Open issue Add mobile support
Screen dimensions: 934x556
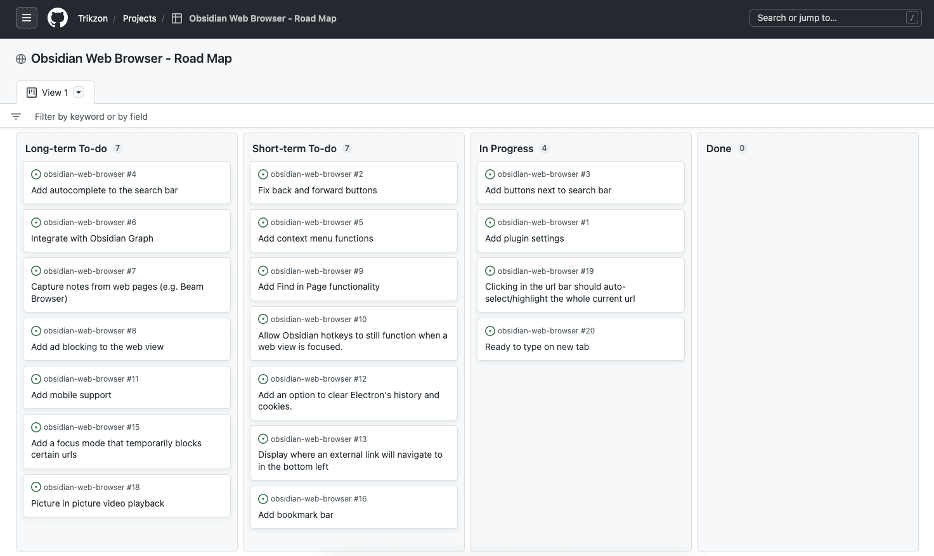[71, 395]
